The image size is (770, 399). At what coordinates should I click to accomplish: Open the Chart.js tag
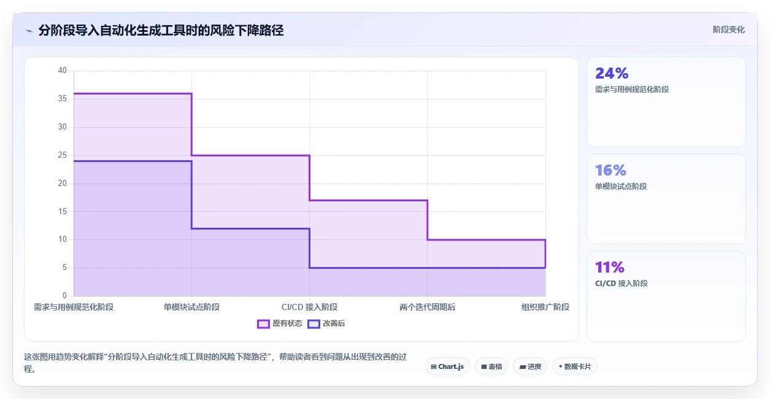pos(447,366)
